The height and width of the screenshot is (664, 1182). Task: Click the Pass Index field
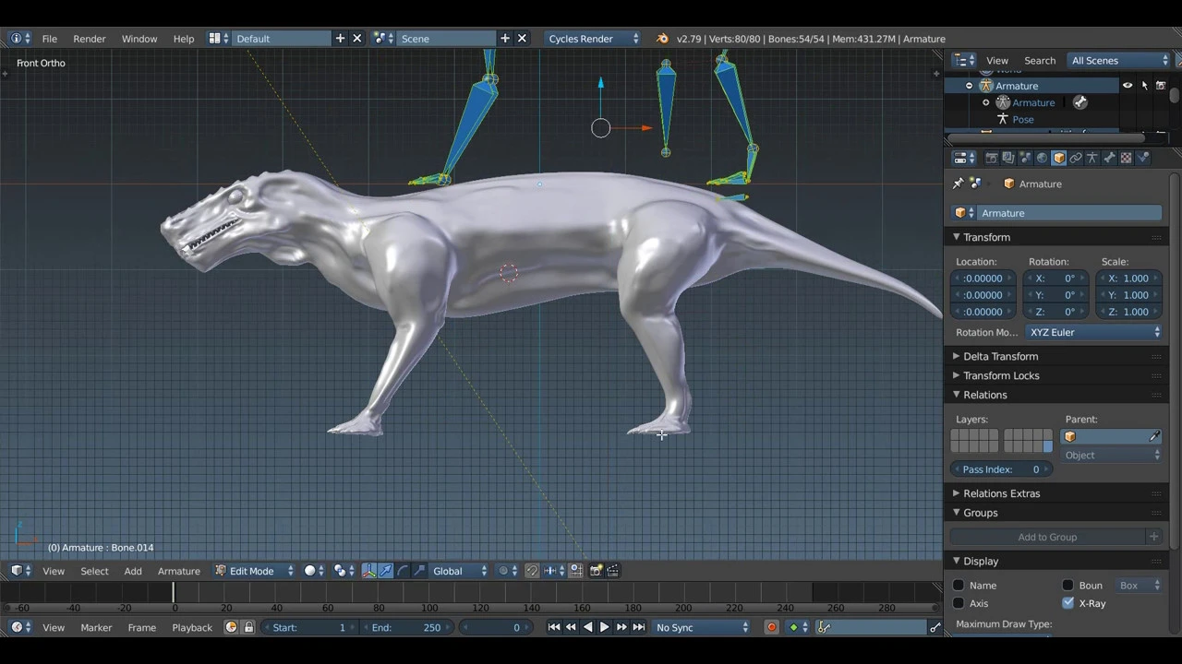[x=1002, y=469]
